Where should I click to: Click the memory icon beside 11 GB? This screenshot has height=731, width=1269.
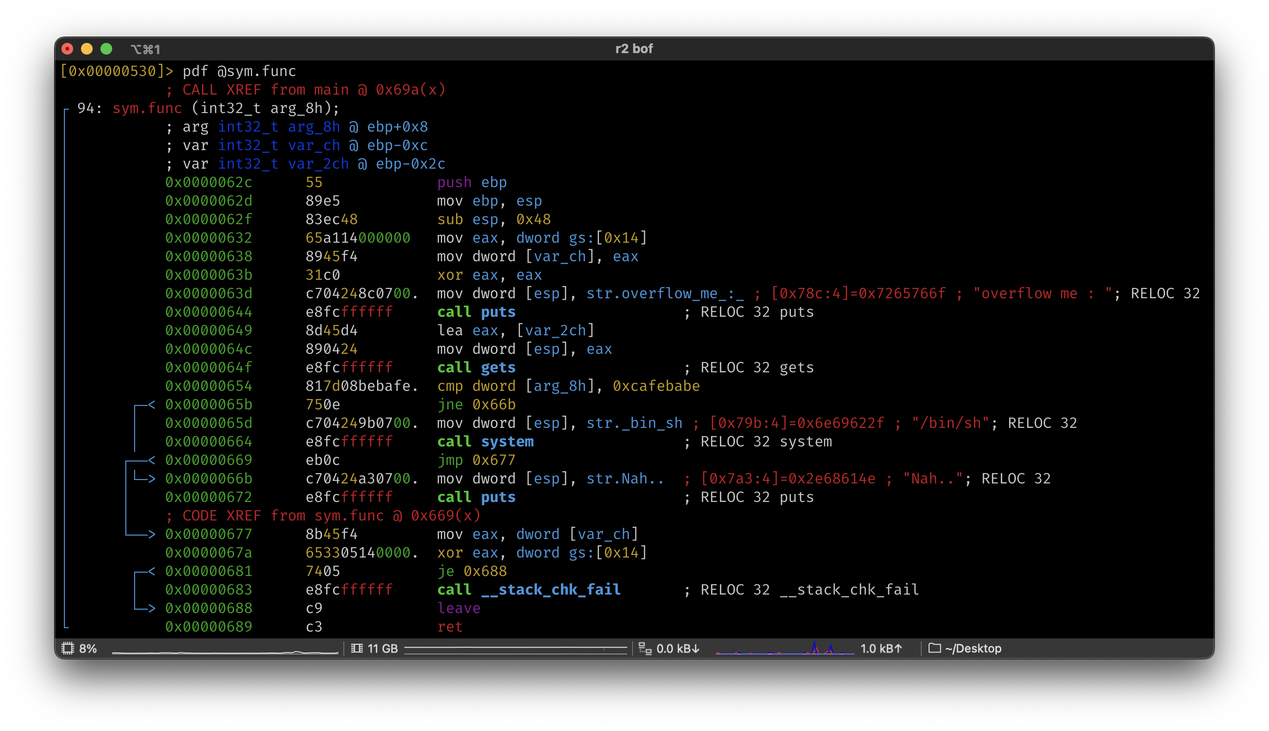[x=357, y=648]
